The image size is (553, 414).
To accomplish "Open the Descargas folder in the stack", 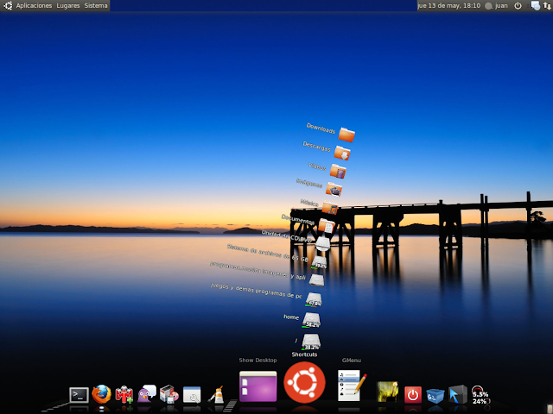I will [x=342, y=154].
